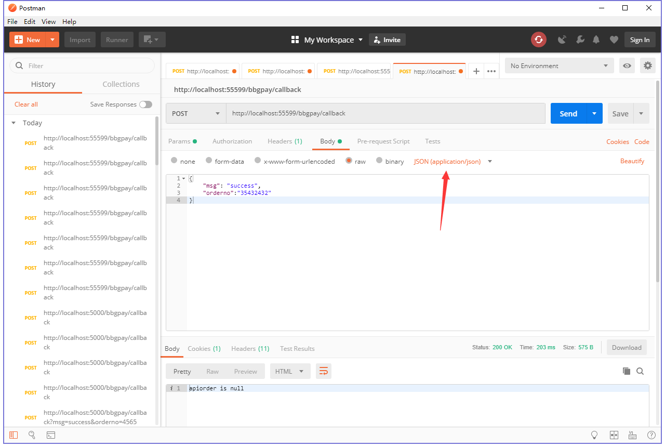Open environment quick look eye icon
The width and height of the screenshot is (665, 447).
click(x=628, y=65)
